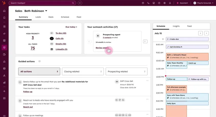Click the Reach out link
The image size is (216, 117).
tap(28, 107)
